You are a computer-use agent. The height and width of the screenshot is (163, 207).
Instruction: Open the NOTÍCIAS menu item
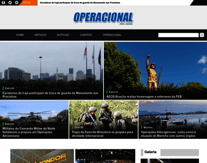point(63,35)
